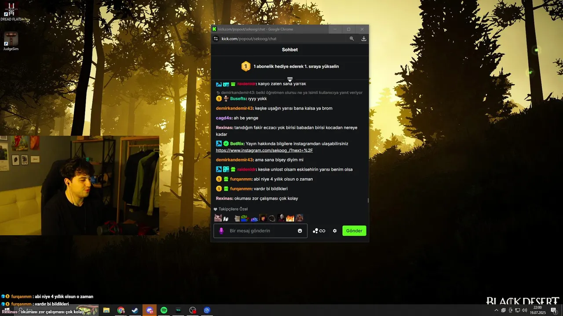Open Google Chrome from the taskbar
Image resolution: width=563 pixels, height=316 pixels.
121,310
